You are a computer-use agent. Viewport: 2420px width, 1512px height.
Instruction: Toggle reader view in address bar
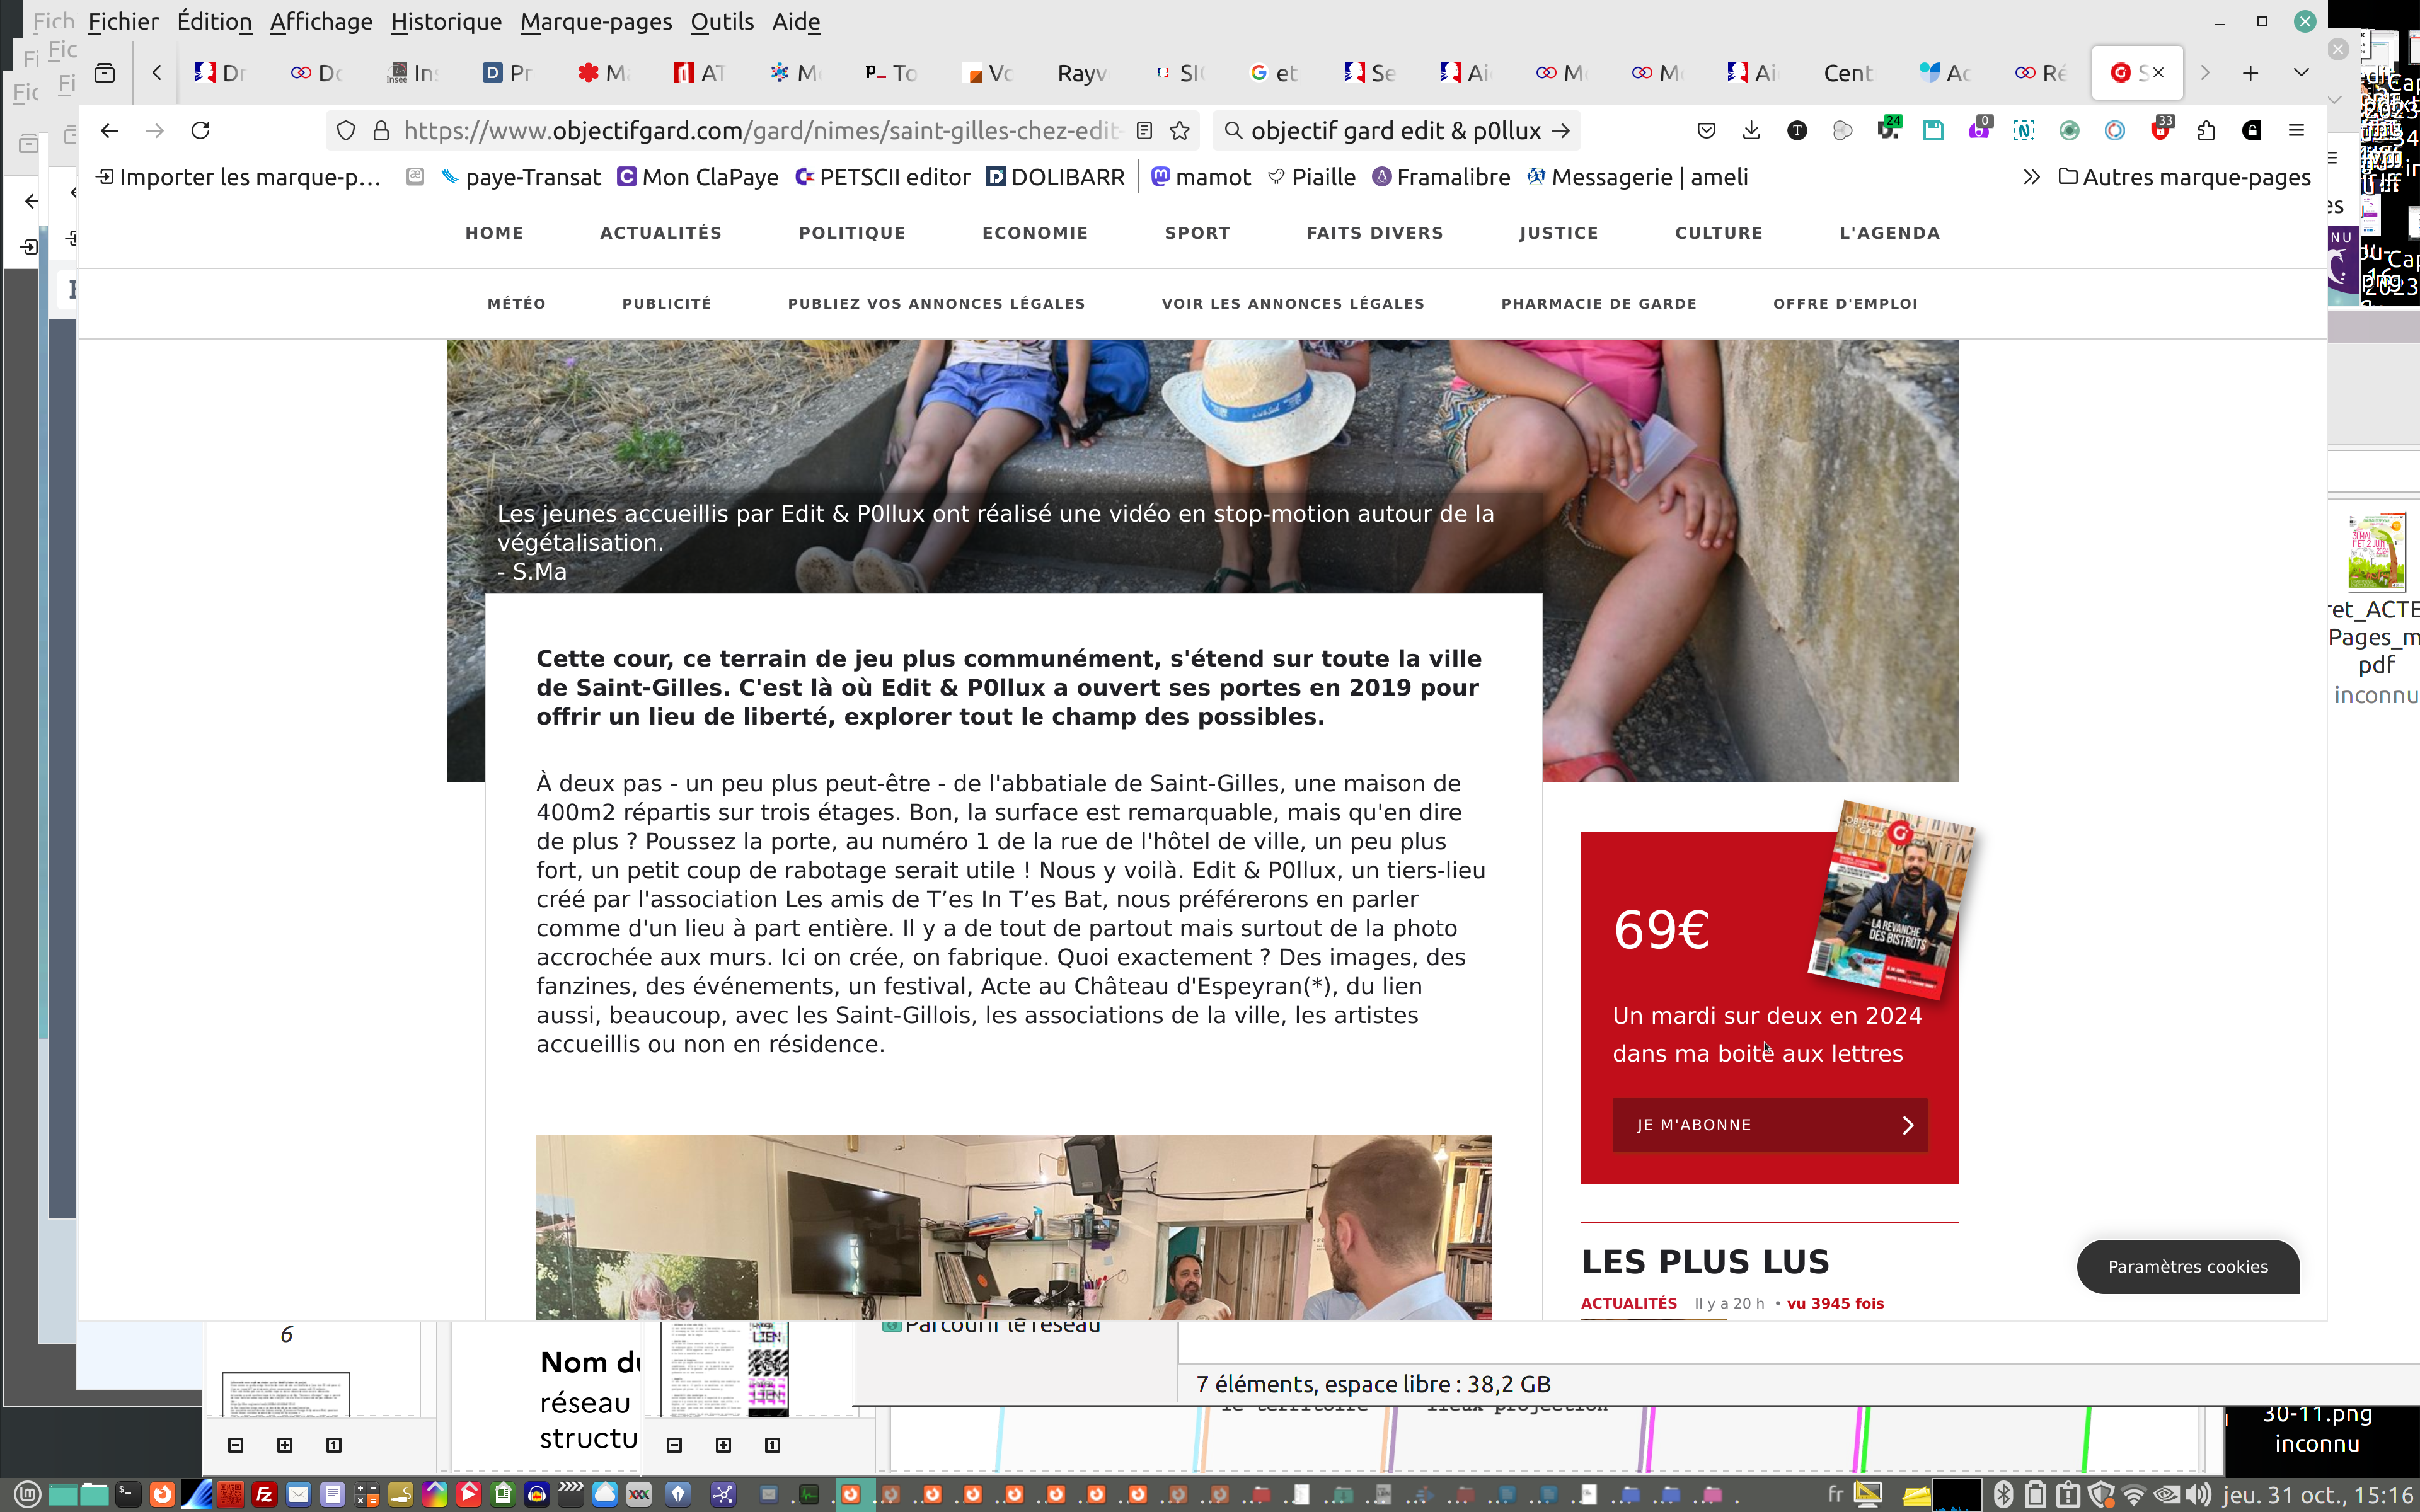[x=1145, y=131]
